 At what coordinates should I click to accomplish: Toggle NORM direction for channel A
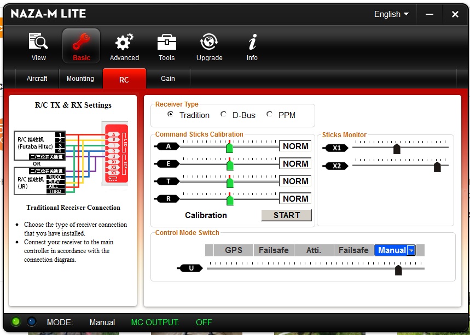tap(295, 146)
